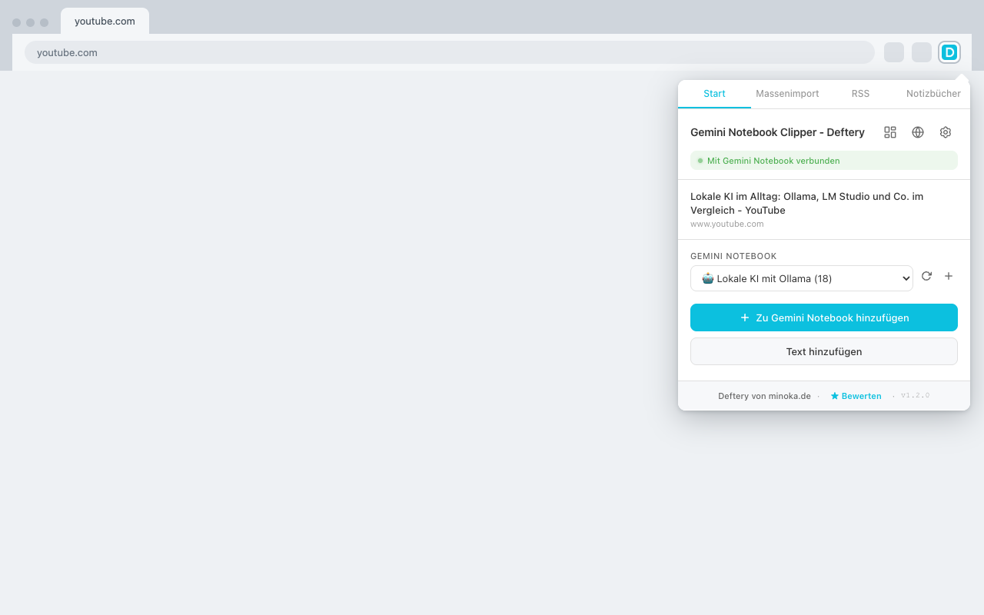The height and width of the screenshot is (615, 984).
Task: Click the Text hinzufügen button
Action: [824, 351]
